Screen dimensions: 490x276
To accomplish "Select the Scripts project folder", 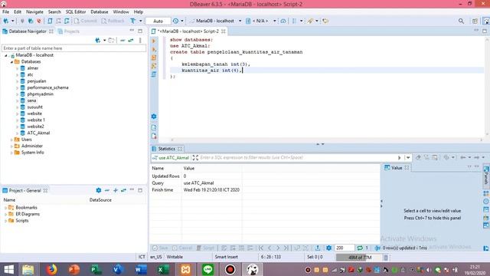I will click(x=22, y=221).
